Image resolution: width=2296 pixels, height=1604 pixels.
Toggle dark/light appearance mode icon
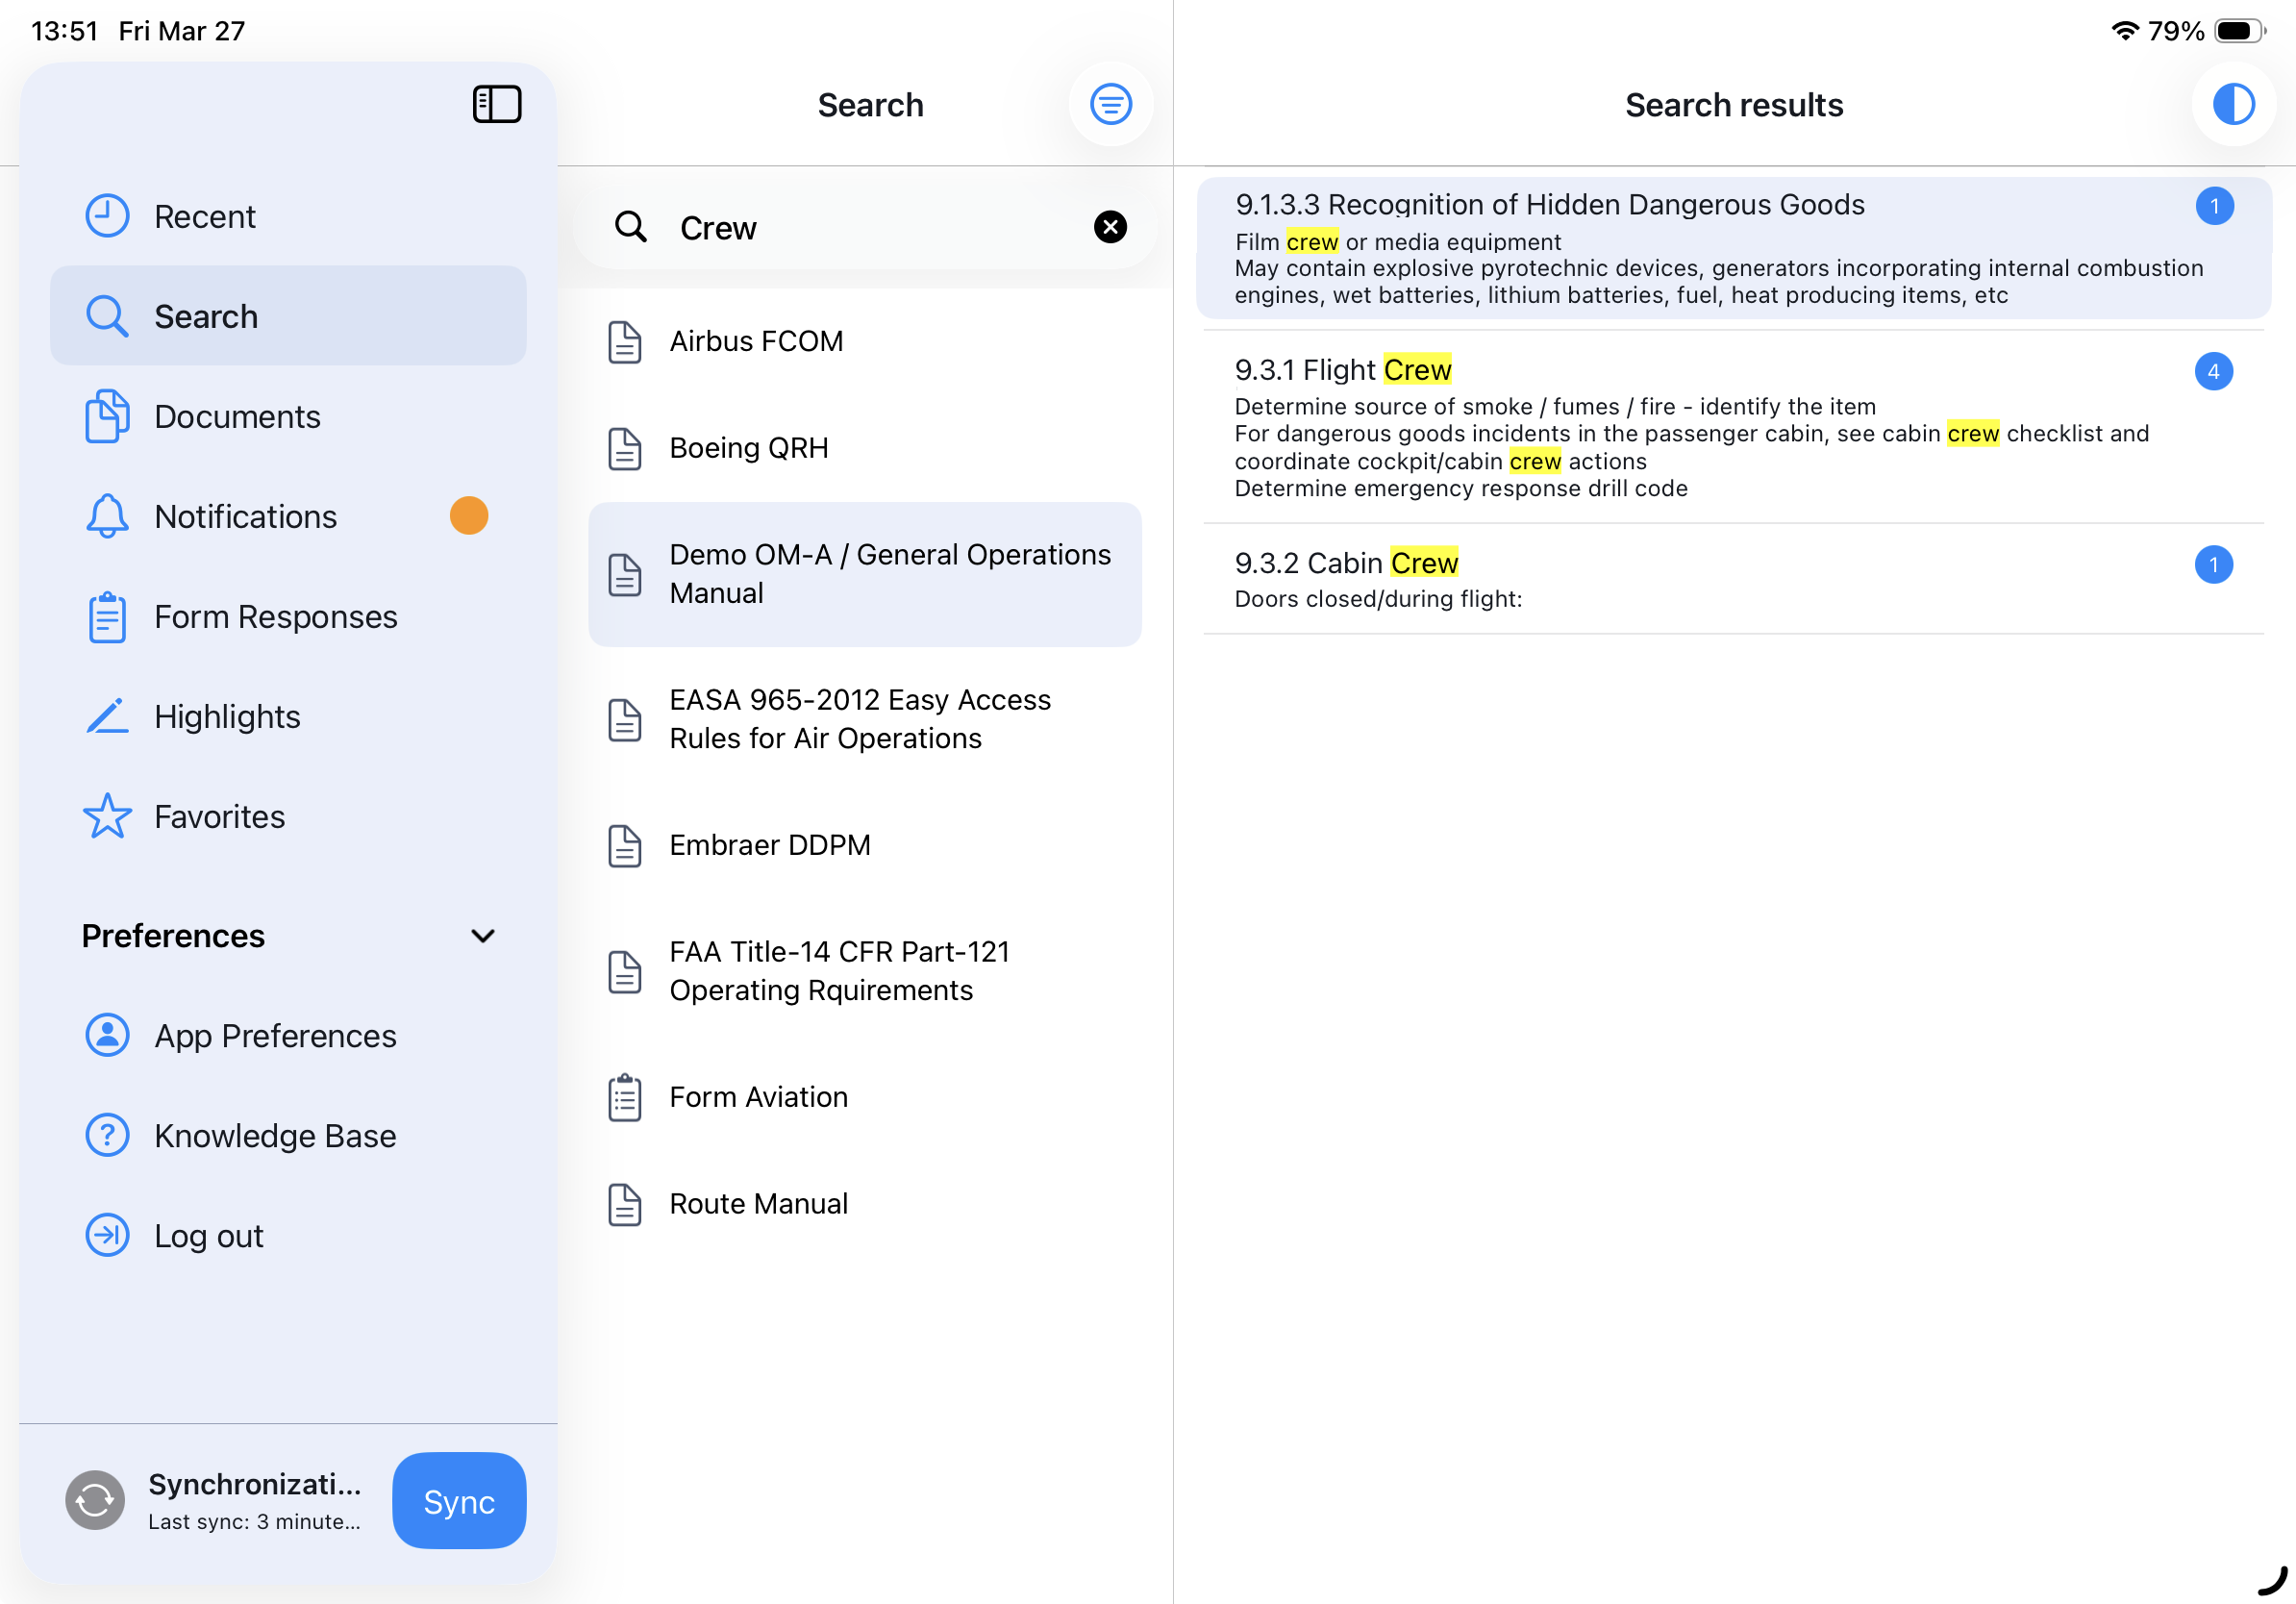[2232, 104]
